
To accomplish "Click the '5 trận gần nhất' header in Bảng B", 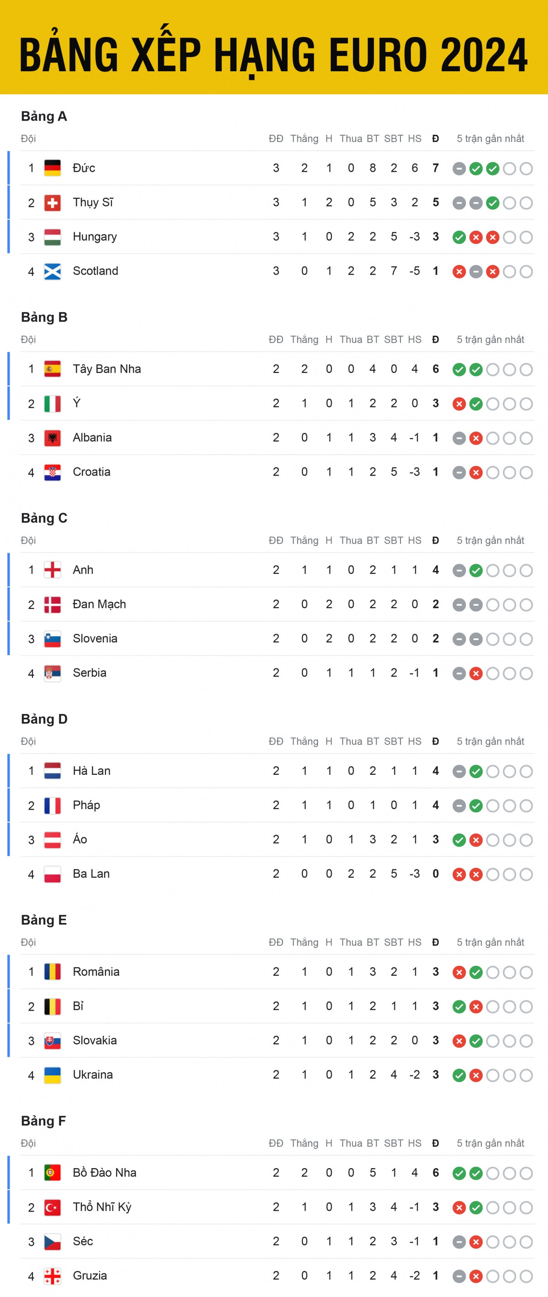I will (490, 339).
